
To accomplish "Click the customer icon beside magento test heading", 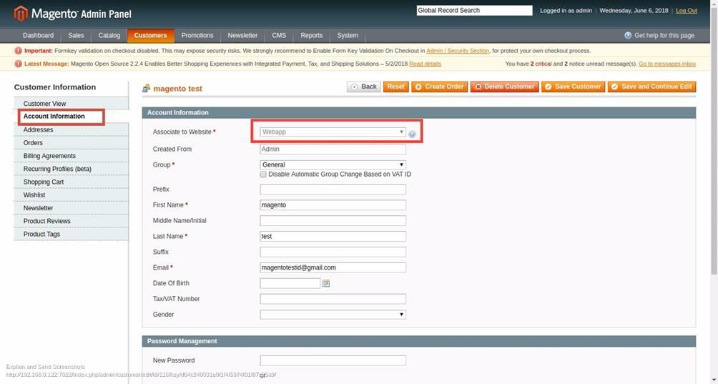I will click(147, 89).
